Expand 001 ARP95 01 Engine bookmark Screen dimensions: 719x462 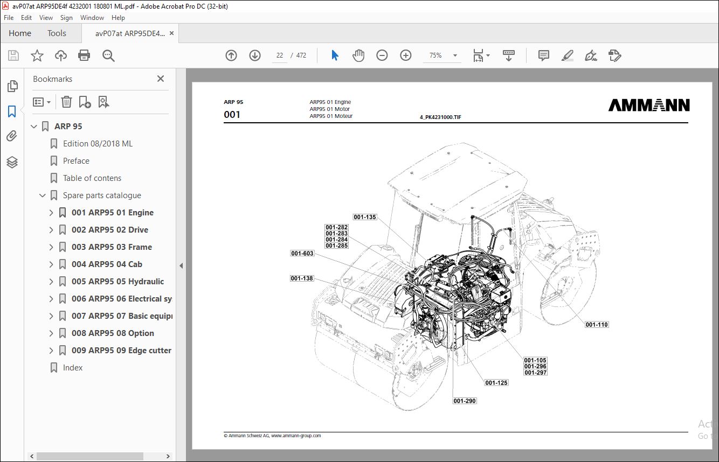coord(51,213)
